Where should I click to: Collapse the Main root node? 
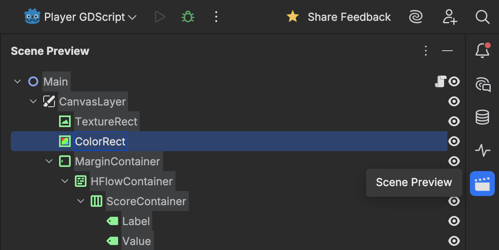click(x=17, y=81)
